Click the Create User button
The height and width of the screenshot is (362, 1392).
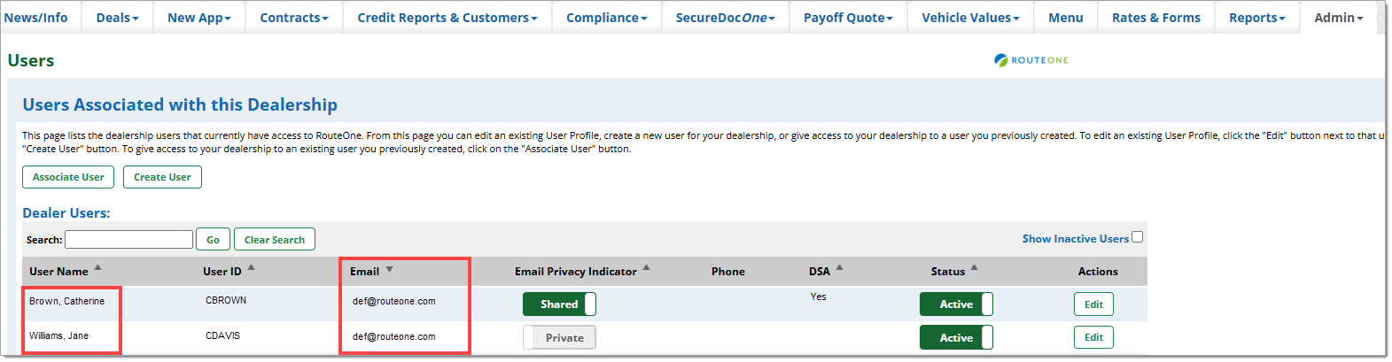pyautogui.click(x=162, y=177)
